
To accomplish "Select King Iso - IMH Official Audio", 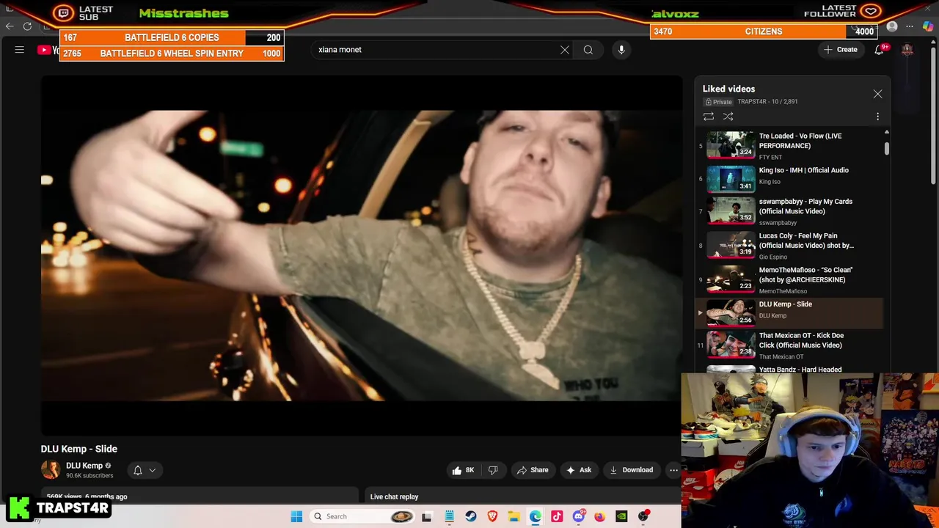I will (x=803, y=170).
